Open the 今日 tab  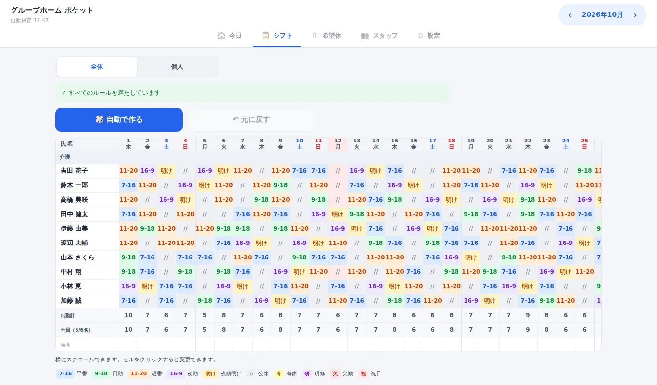point(229,36)
